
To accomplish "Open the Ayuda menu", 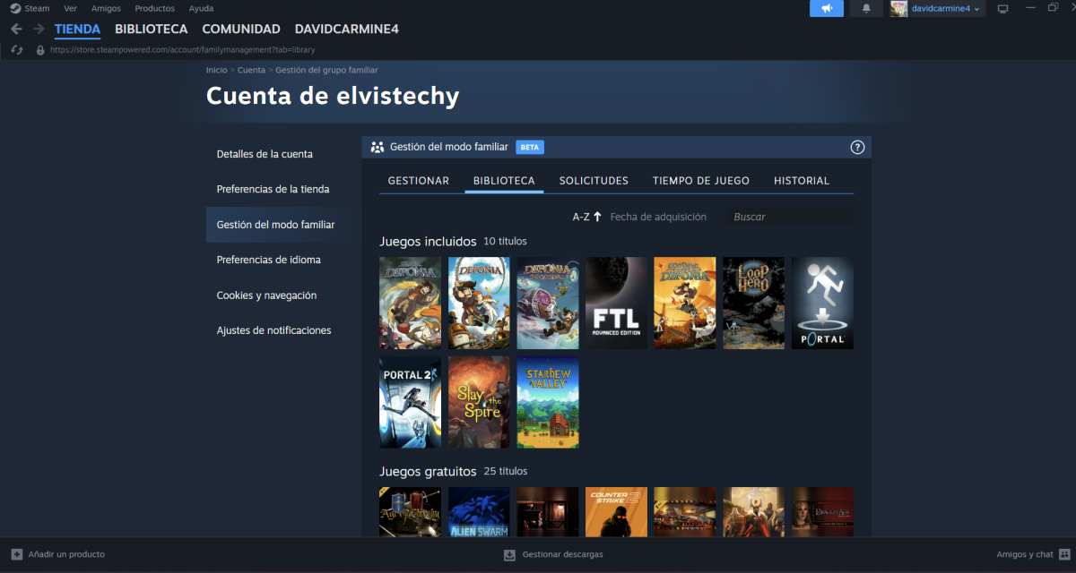I will coord(201,8).
